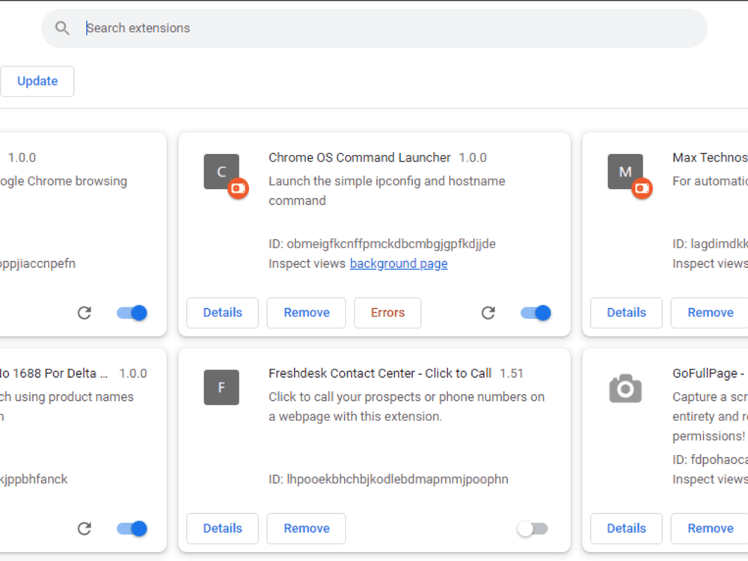Click the Update button
748x561 pixels.
37,81
